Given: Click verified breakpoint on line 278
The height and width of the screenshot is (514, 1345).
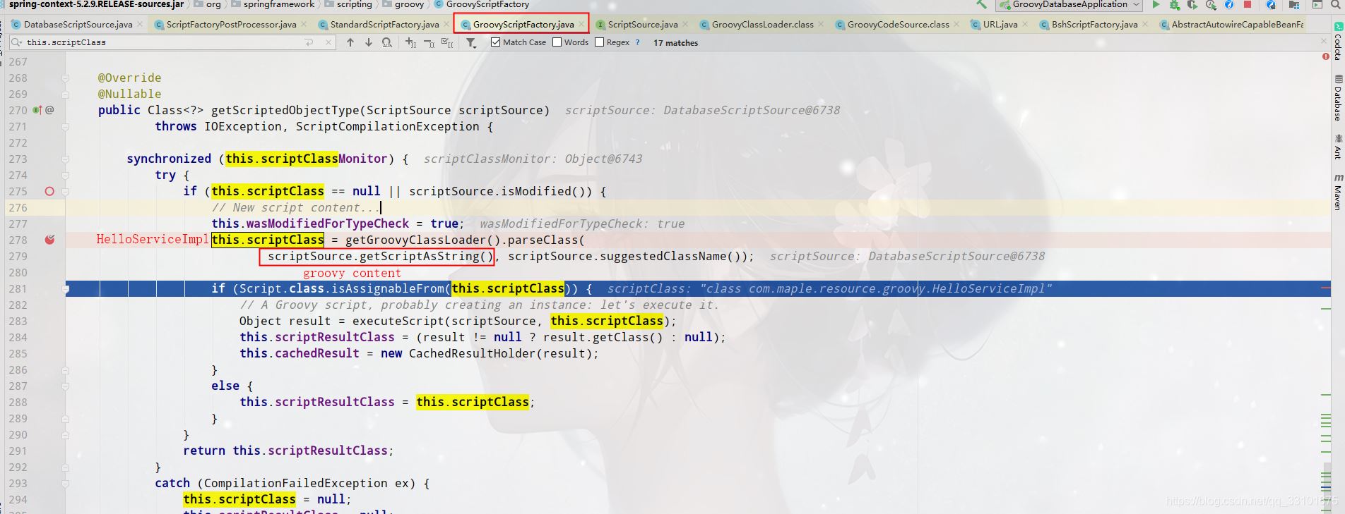Looking at the screenshot, I should point(49,240).
